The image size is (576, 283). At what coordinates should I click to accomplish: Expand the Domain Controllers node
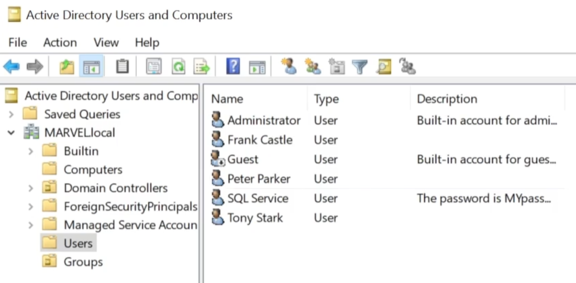coord(30,188)
